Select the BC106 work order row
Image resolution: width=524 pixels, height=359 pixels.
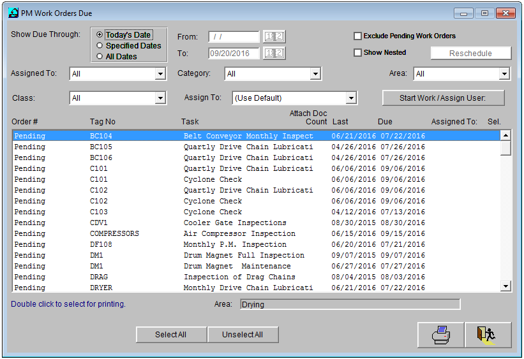pyautogui.click(x=257, y=158)
